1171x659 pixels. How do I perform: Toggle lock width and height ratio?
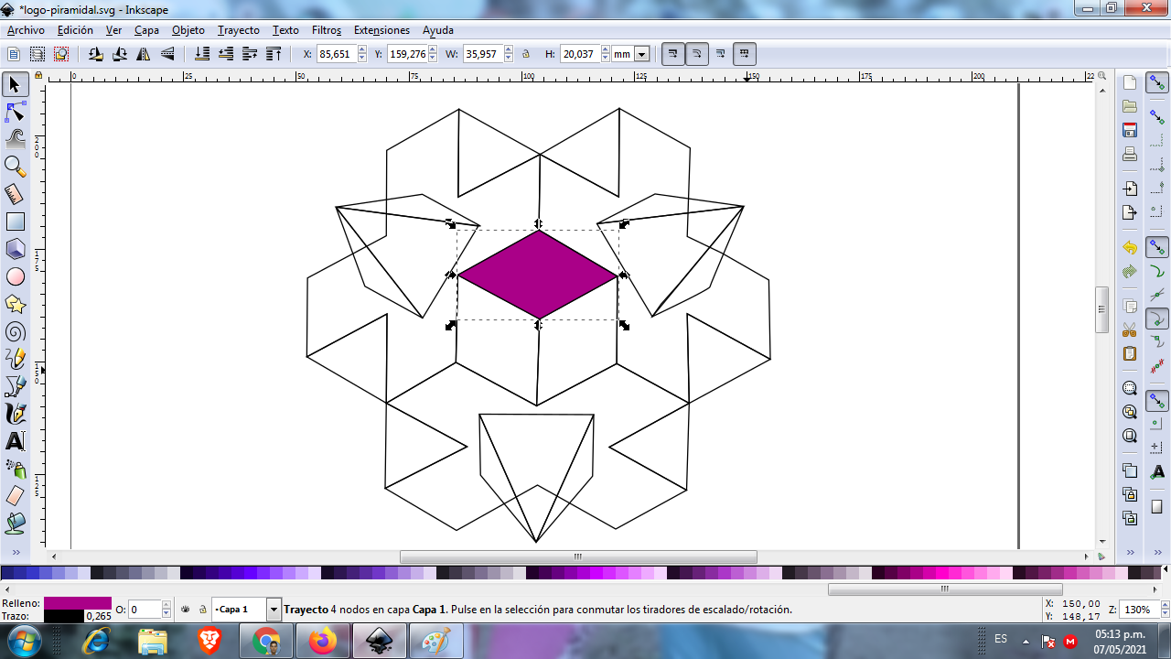click(526, 54)
